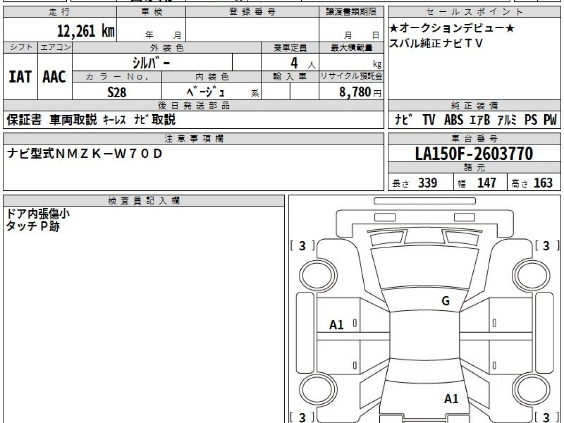Select the [ 3 ] tire rating at upper-right of the diagram
The width and height of the screenshot is (564, 423).
pos(547,245)
